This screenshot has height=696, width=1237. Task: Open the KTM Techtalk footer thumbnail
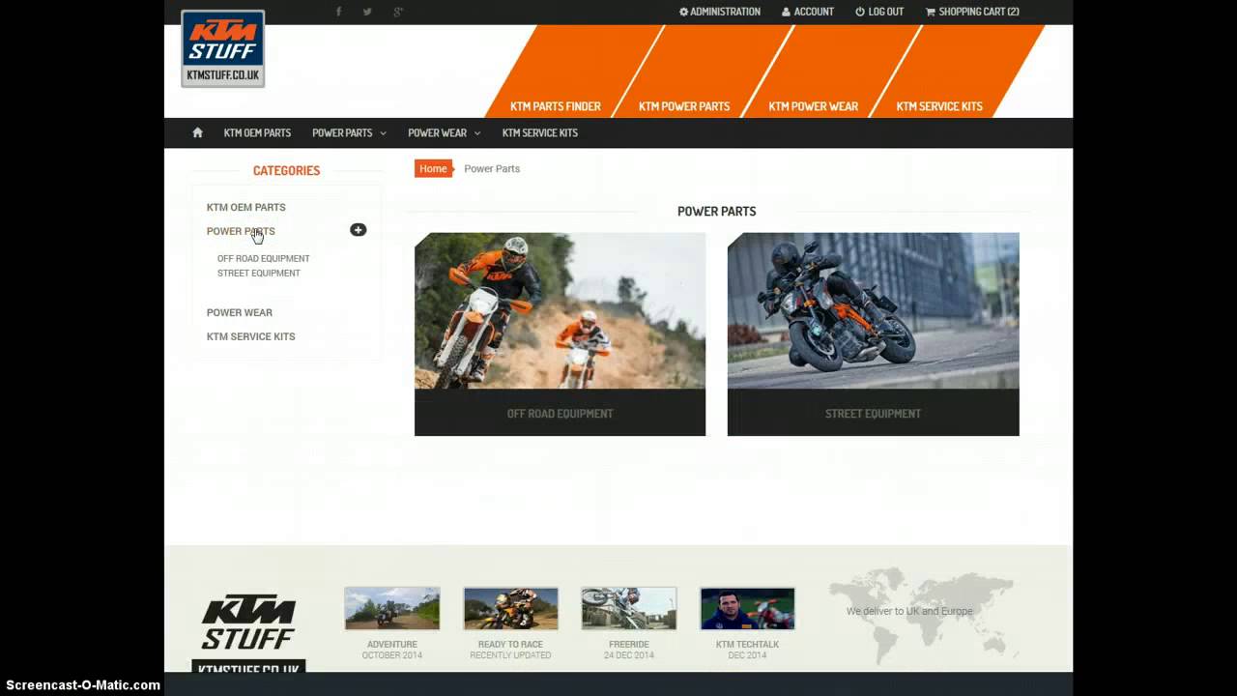[x=747, y=608]
